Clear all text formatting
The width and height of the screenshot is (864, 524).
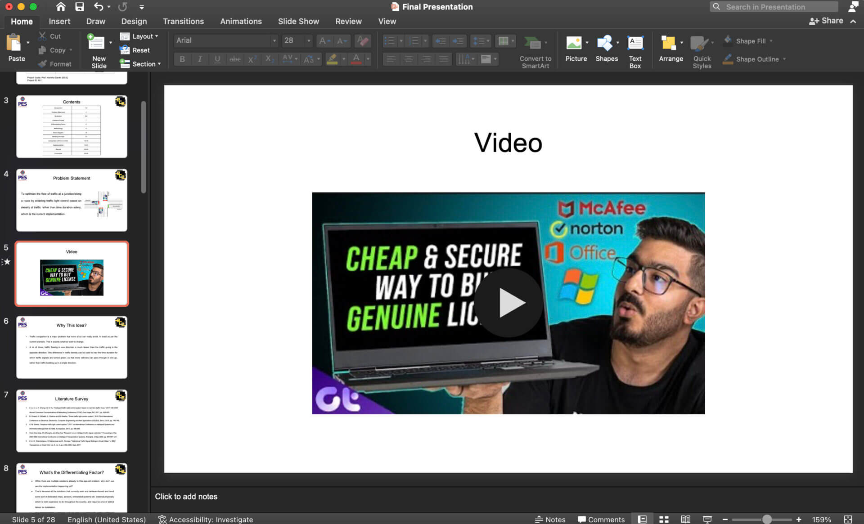pyautogui.click(x=363, y=40)
